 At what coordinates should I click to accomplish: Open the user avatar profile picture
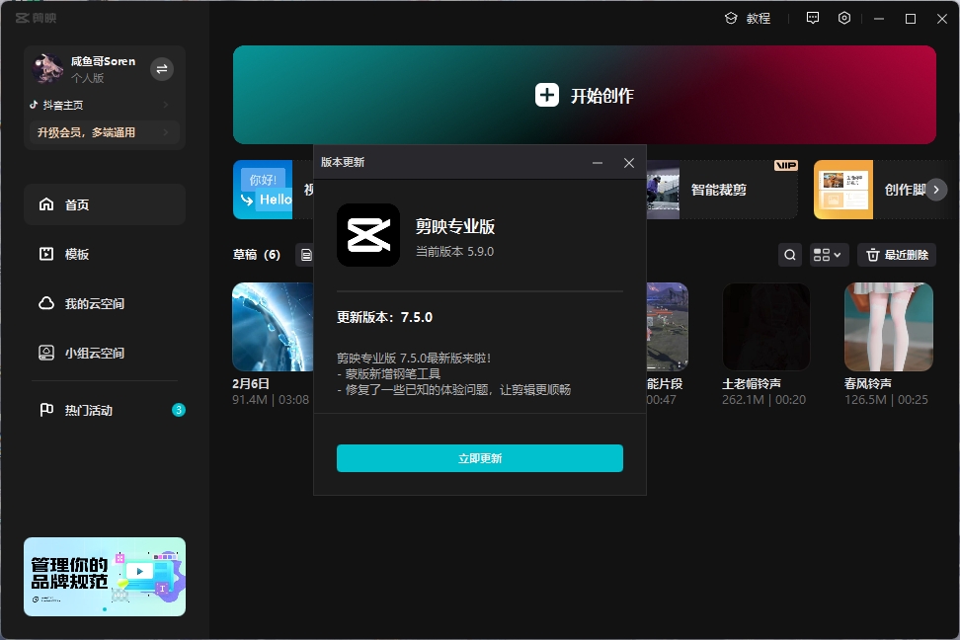coord(47,68)
